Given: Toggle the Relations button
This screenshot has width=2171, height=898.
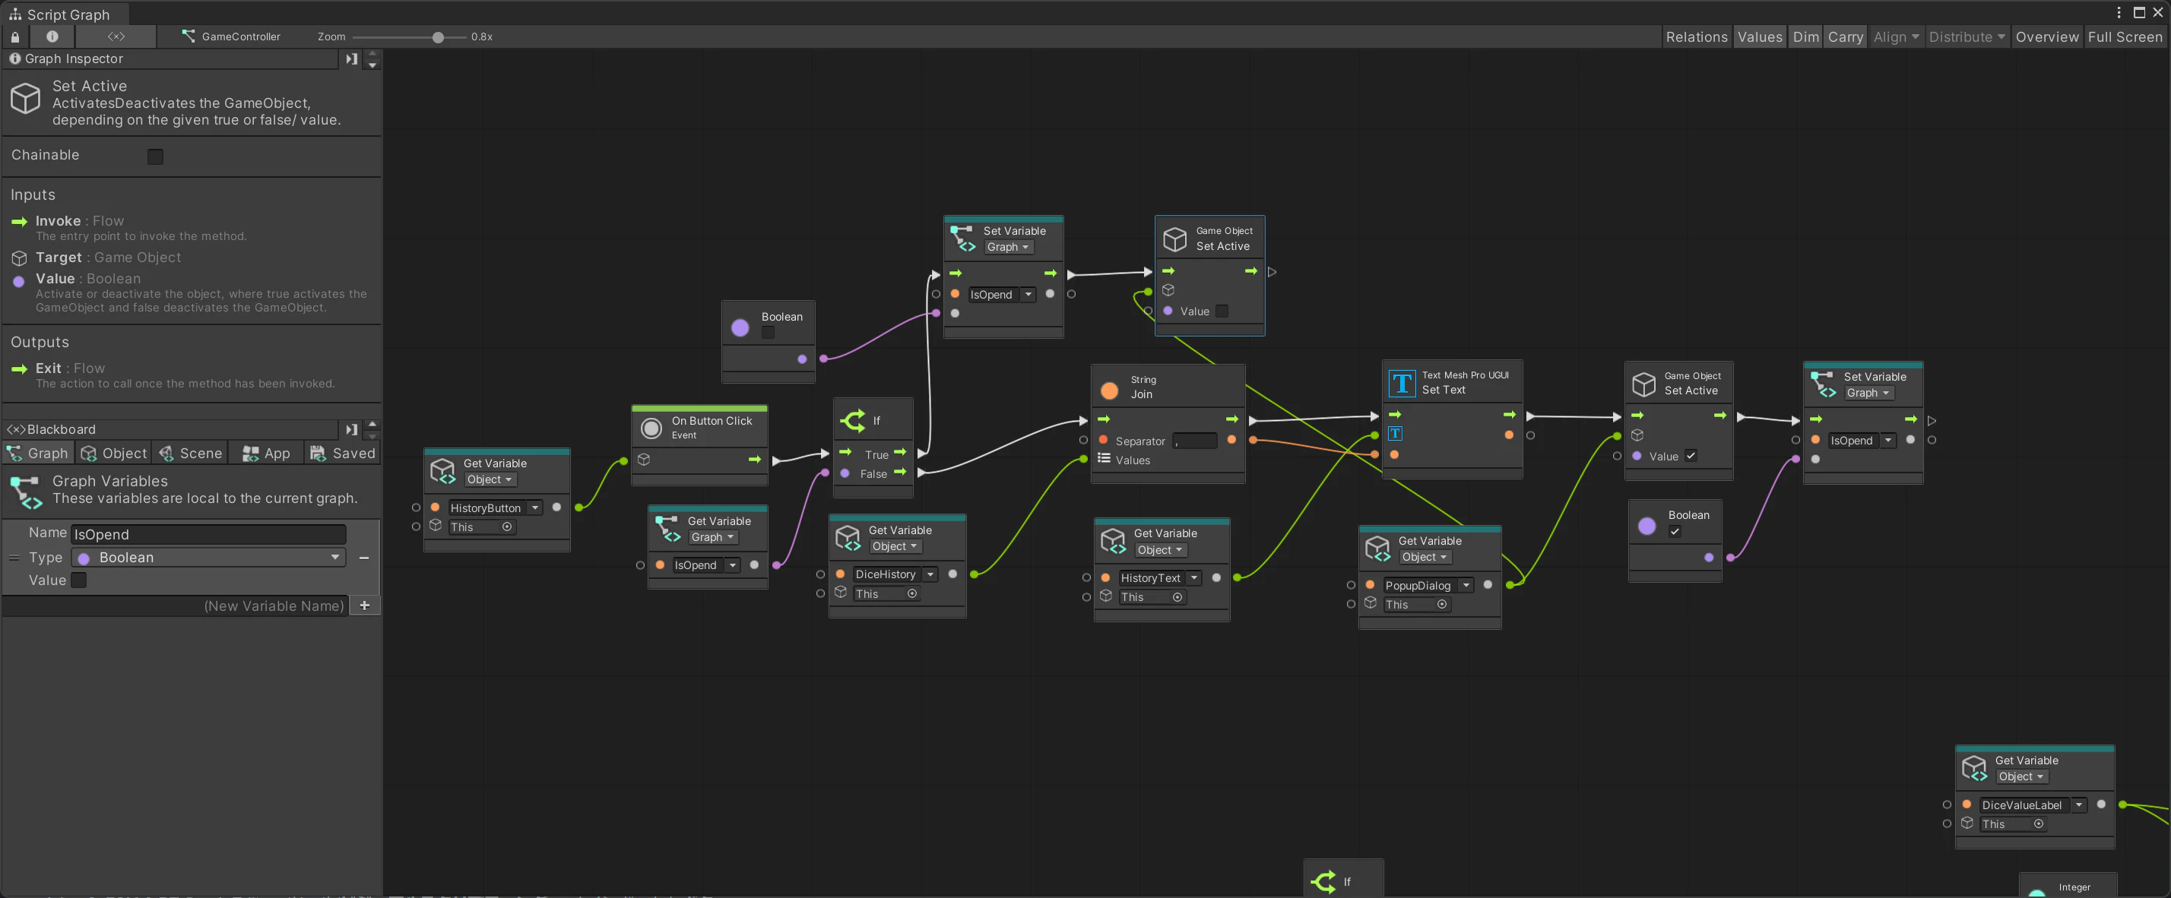Looking at the screenshot, I should (x=1697, y=37).
